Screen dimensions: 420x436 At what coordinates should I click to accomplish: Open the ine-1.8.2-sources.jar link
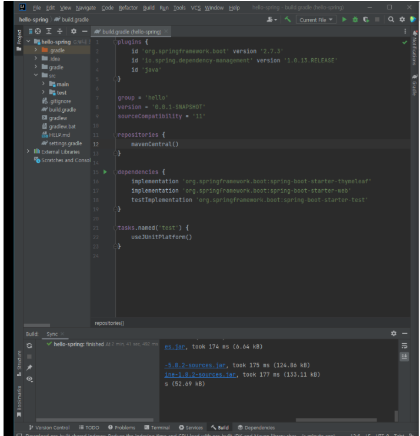pyautogui.click(x=201, y=374)
